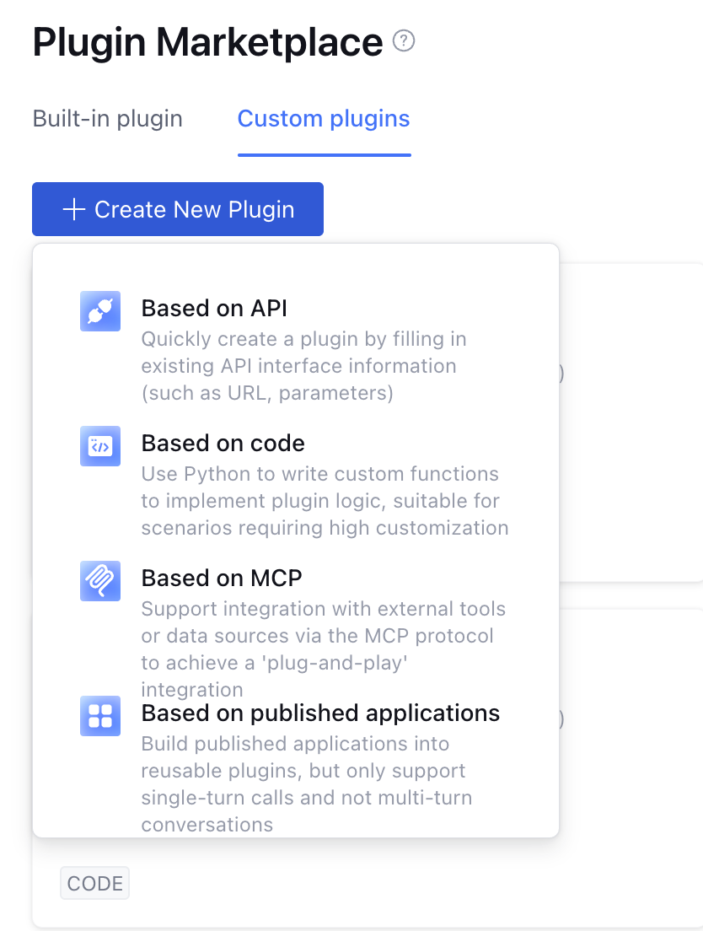Select Based on code from the menu
This screenshot has height=931, width=703.
click(x=223, y=444)
